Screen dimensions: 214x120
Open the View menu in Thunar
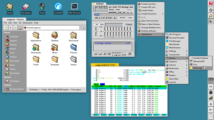(x=15, y=23)
